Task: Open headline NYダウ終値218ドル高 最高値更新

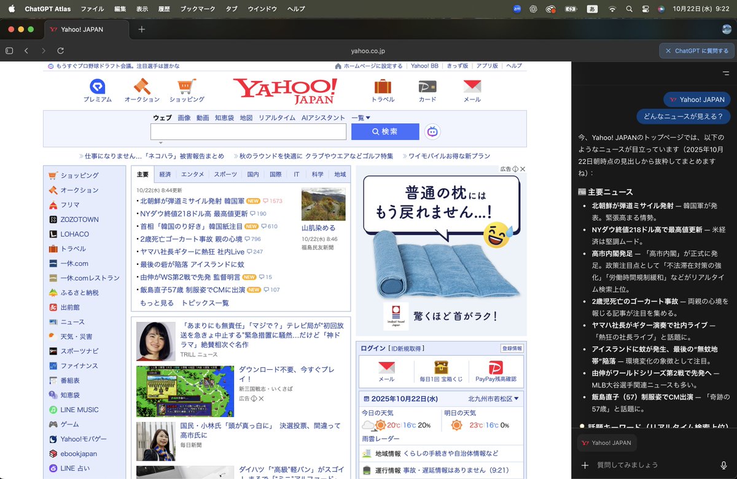Action: click(194, 213)
